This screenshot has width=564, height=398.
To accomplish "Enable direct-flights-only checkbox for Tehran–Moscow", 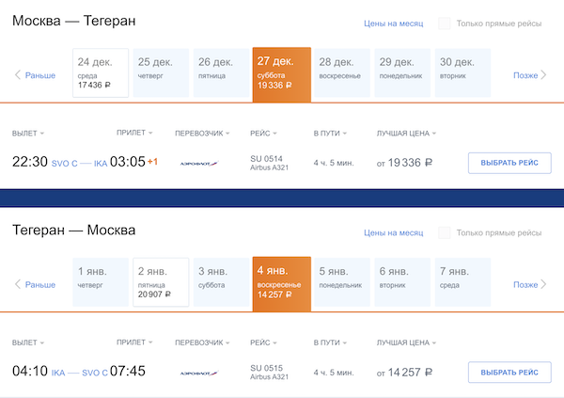I will pyautogui.click(x=444, y=232).
